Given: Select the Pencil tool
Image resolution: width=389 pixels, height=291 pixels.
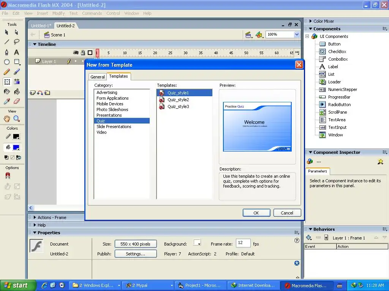Looking at the screenshot, I should point(7,72).
